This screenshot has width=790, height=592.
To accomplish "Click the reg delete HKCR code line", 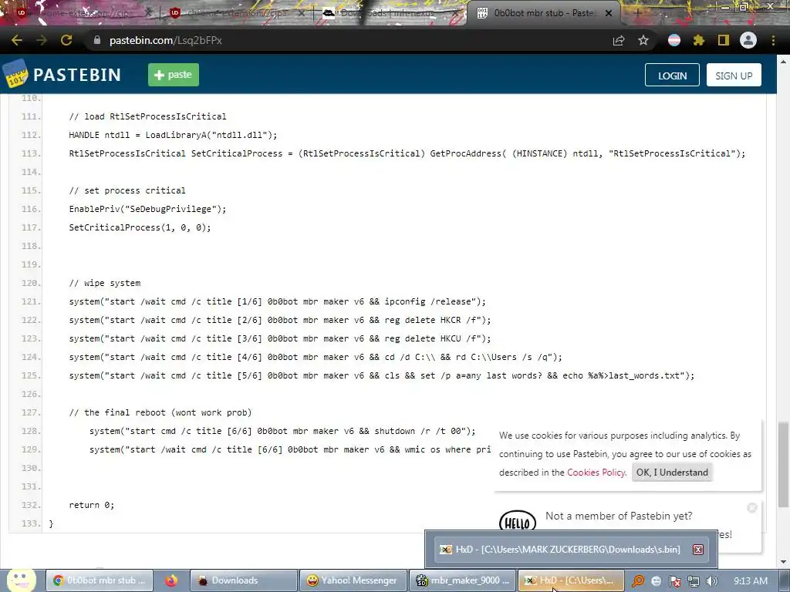I will (x=279, y=320).
